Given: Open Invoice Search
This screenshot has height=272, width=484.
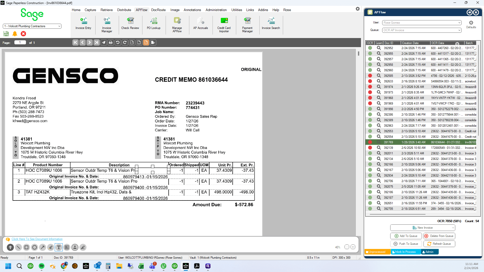Looking at the screenshot, I should point(271,24).
